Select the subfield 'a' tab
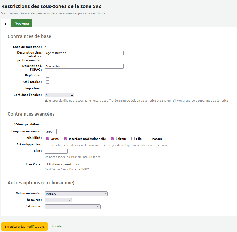This screenshot has height=232, width=237. point(5,23)
